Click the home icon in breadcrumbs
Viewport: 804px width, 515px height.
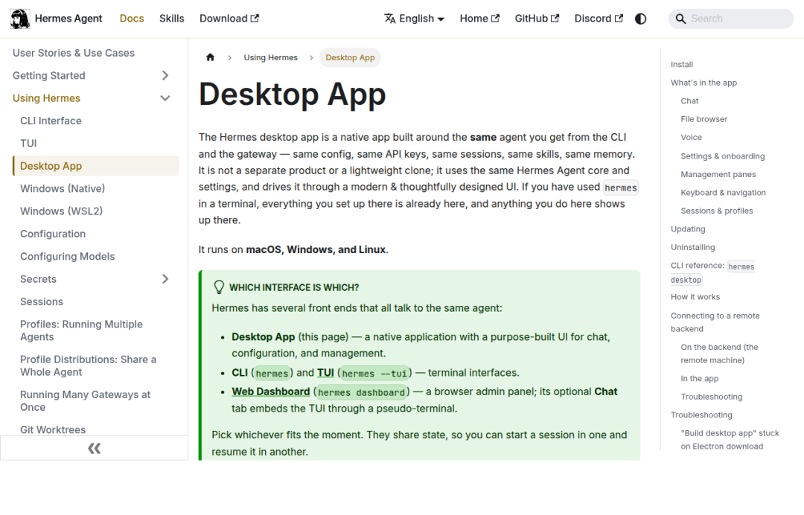pos(210,57)
